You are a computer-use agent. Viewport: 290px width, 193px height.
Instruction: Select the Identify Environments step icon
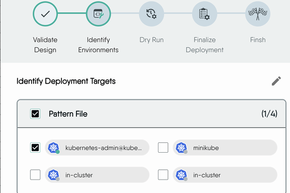98,14
